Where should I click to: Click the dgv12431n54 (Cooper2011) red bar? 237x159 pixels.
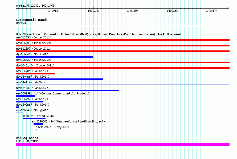point(122,68)
